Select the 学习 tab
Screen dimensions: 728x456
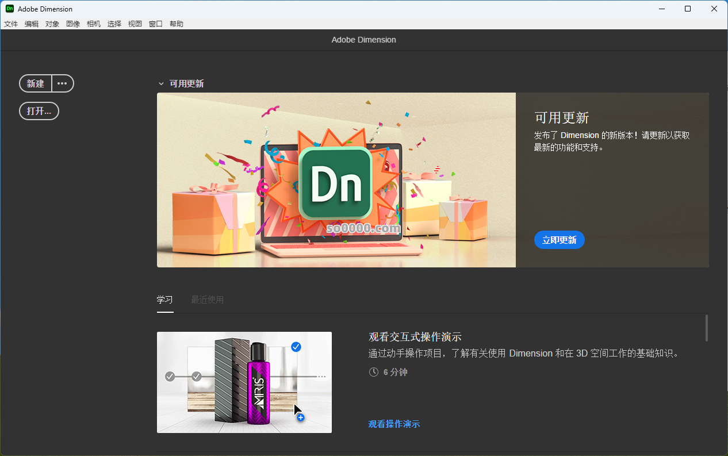pos(165,300)
